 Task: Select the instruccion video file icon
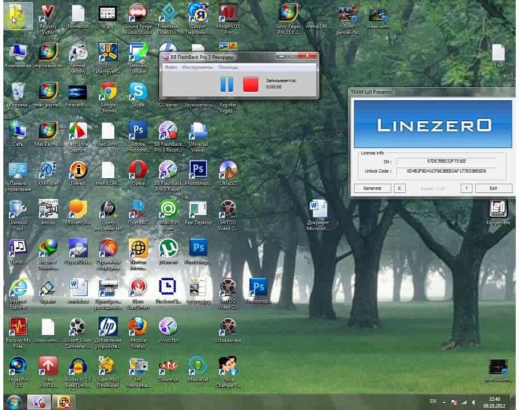click(x=498, y=370)
